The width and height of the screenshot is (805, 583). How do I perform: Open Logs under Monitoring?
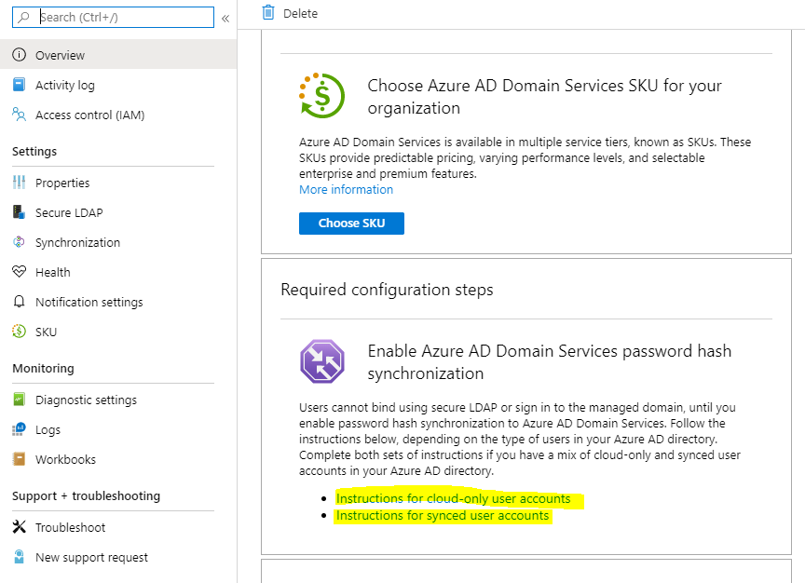[x=48, y=429]
